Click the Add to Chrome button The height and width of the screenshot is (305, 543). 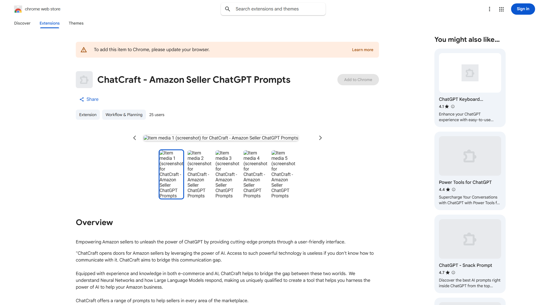click(358, 80)
